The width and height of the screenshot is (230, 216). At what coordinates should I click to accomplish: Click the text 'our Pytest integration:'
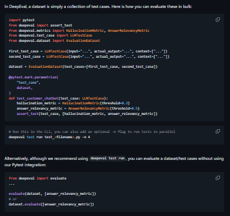point(25,165)
